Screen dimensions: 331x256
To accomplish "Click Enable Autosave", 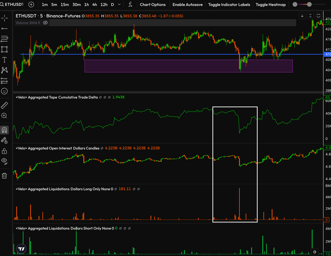I will point(188,4).
